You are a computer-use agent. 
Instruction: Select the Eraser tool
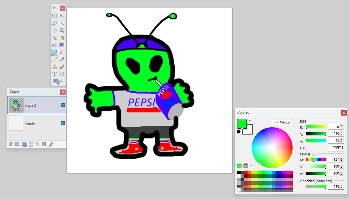tap(62, 52)
